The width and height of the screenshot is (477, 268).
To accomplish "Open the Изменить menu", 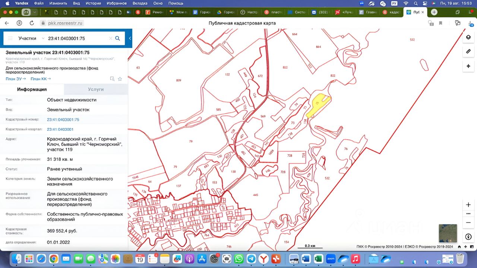I will tap(58, 3).
